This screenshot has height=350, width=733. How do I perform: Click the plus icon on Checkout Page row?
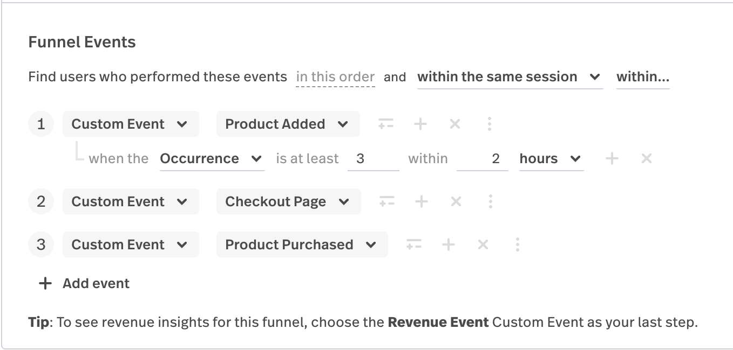(421, 202)
